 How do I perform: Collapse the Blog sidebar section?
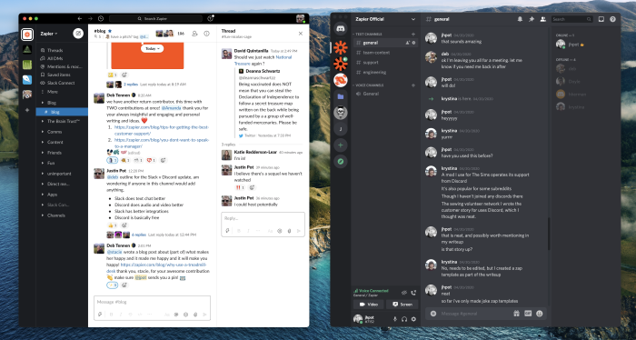(43, 103)
